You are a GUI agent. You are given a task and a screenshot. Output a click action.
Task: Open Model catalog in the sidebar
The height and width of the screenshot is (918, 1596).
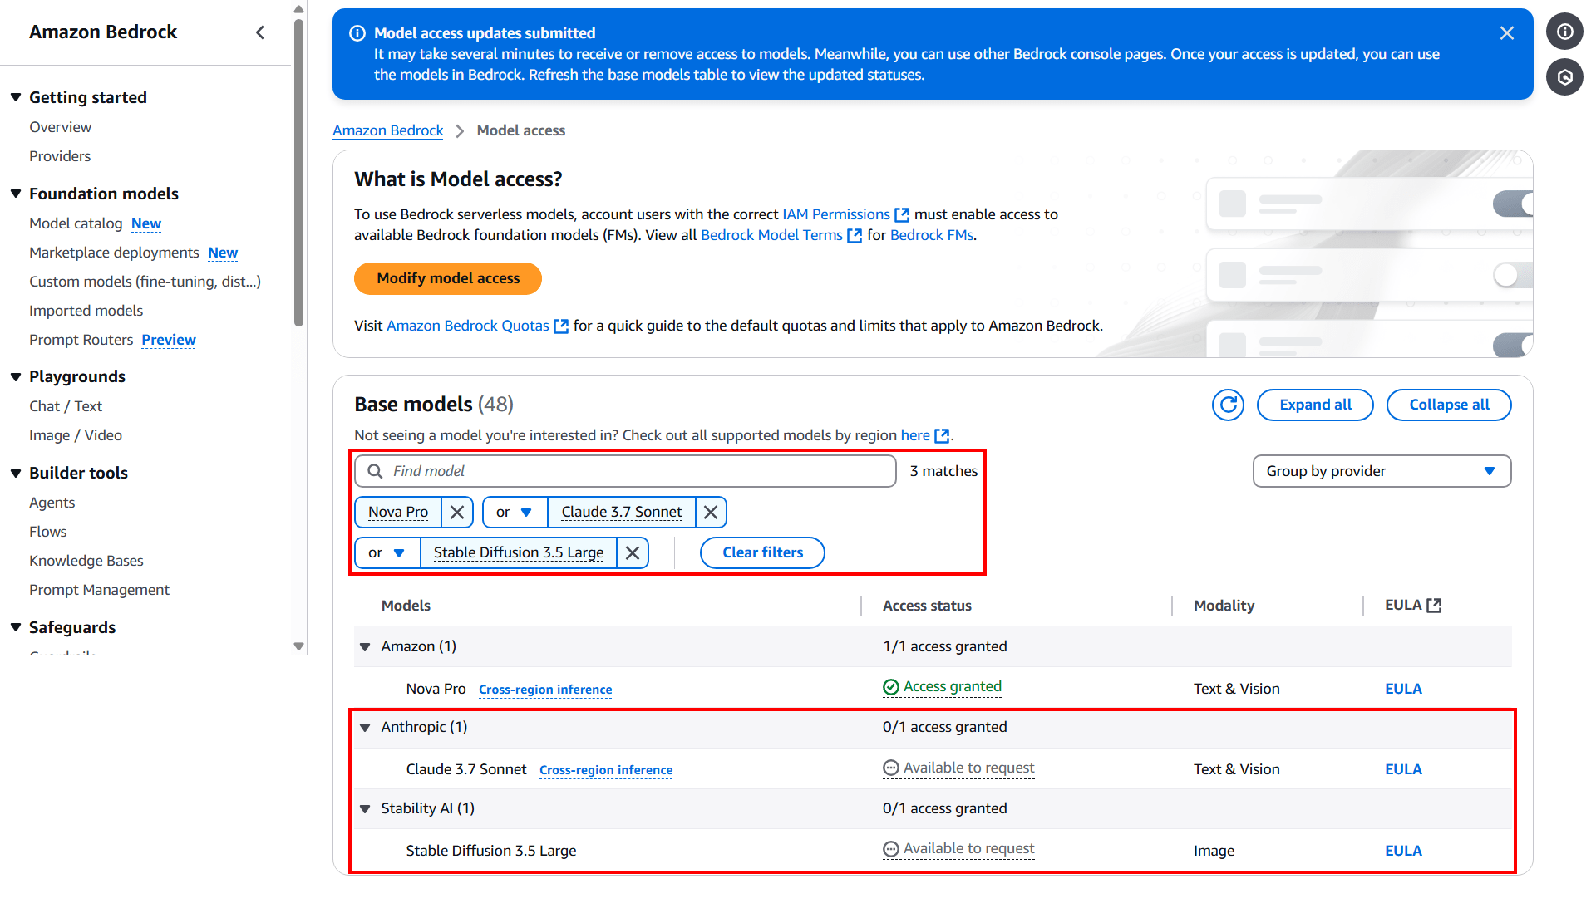76,223
